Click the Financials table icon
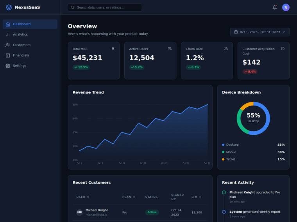 coord(8,55)
